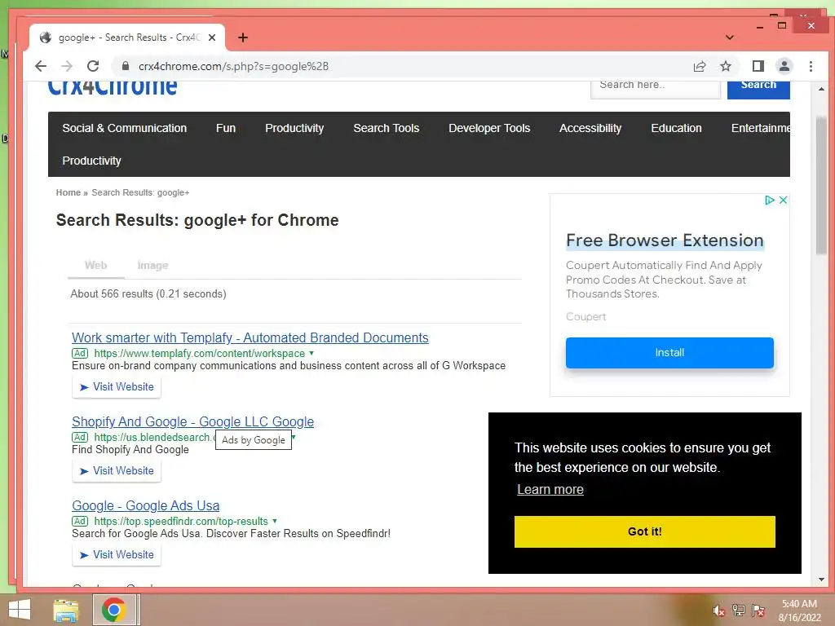Screen dimensions: 835x626
Task: Click Visit Website under Shopify ad
Action: tap(117, 470)
